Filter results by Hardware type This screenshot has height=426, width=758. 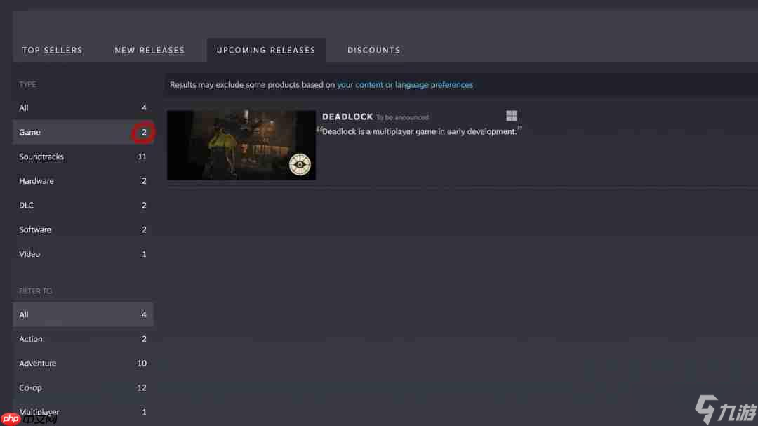point(83,181)
